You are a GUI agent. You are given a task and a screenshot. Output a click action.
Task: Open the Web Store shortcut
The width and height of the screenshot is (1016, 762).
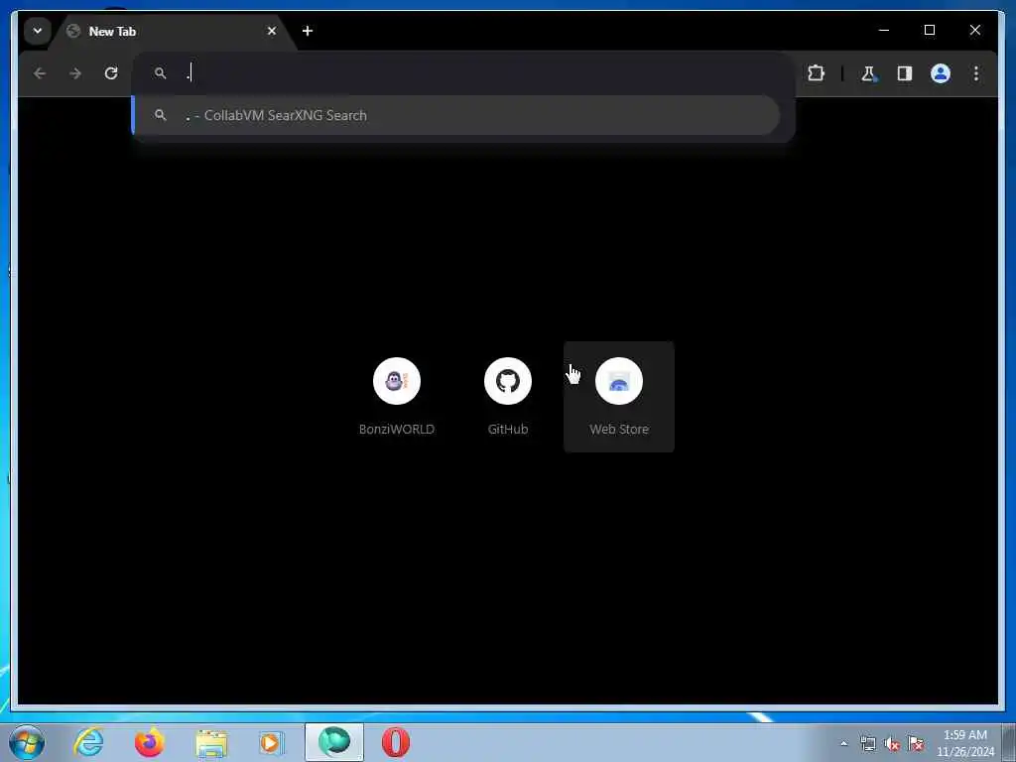[x=619, y=397]
